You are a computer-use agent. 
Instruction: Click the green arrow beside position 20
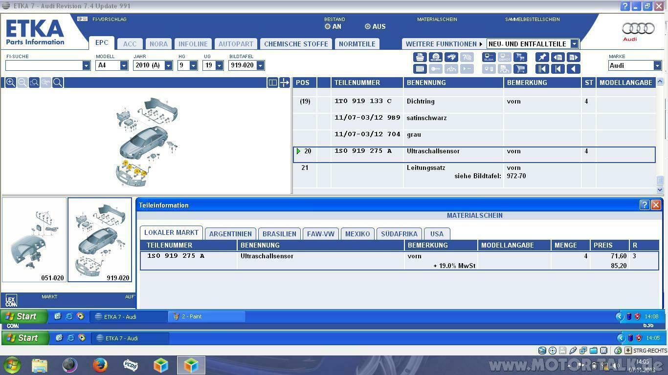click(x=298, y=151)
